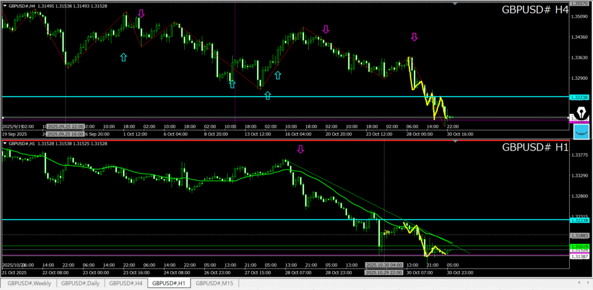Click the light blue curve icon button

(x=581, y=132)
